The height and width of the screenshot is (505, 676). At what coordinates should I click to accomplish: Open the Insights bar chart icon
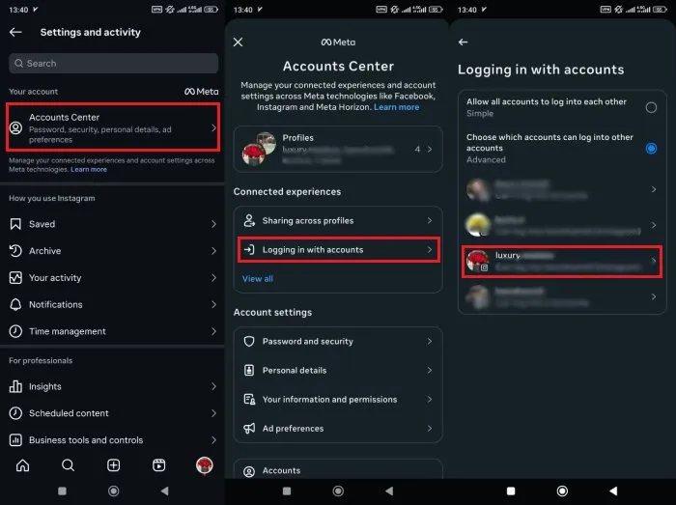click(x=15, y=386)
